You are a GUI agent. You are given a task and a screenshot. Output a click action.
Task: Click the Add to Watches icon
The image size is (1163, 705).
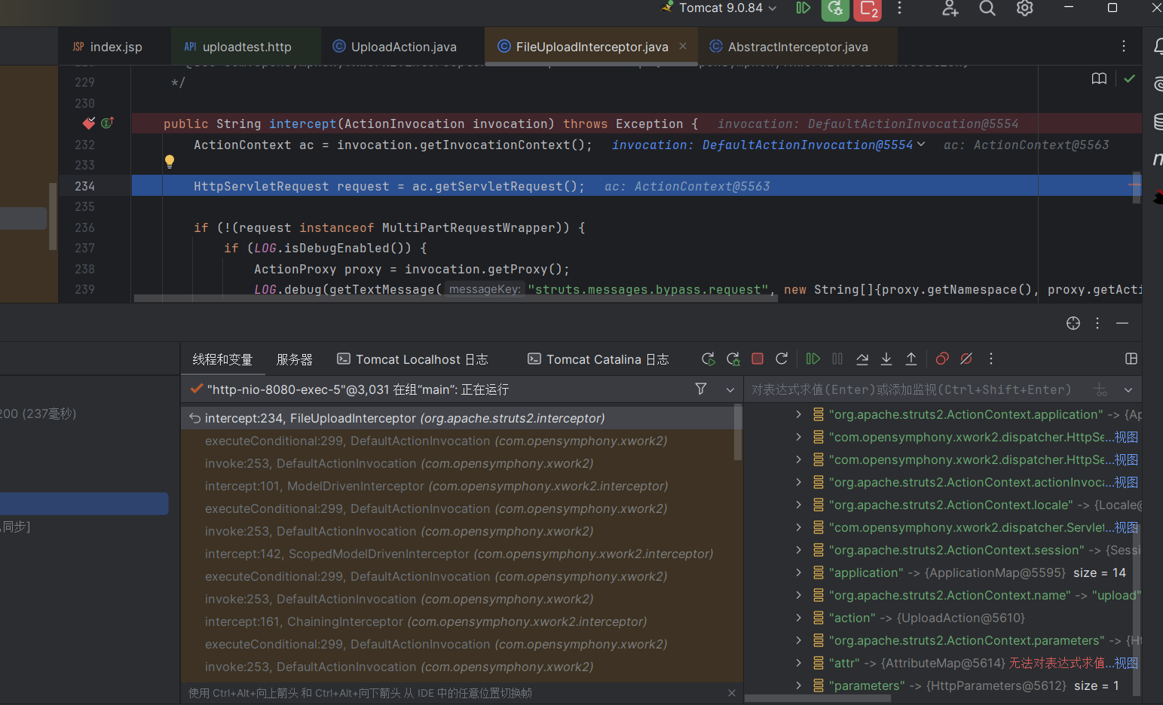[1101, 389]
